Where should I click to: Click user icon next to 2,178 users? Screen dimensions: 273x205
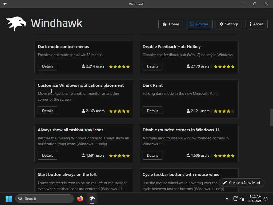coord(188,66)
